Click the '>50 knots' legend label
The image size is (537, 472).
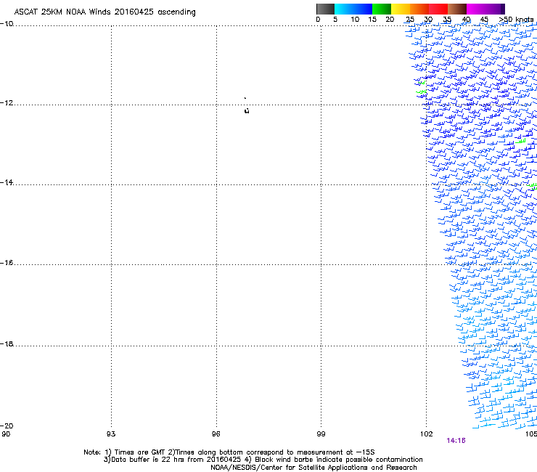(x=516, y=20)
